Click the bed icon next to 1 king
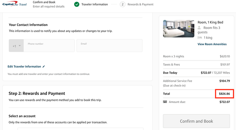 200,37
